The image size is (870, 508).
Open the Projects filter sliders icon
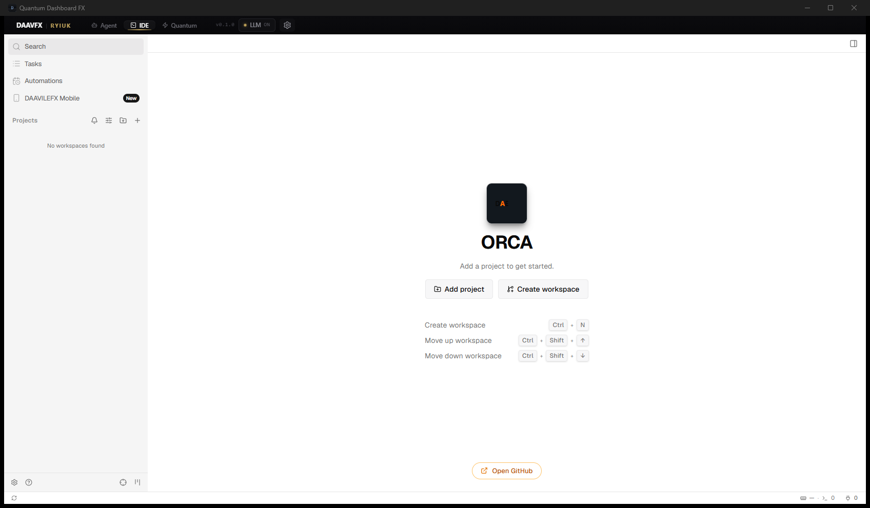(x=109, y=120)
